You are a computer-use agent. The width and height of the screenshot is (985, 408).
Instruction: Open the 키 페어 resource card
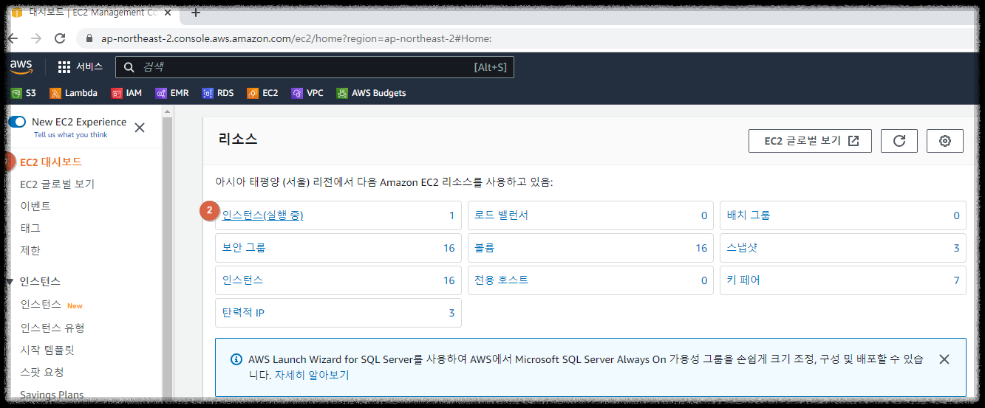point(843,280)
